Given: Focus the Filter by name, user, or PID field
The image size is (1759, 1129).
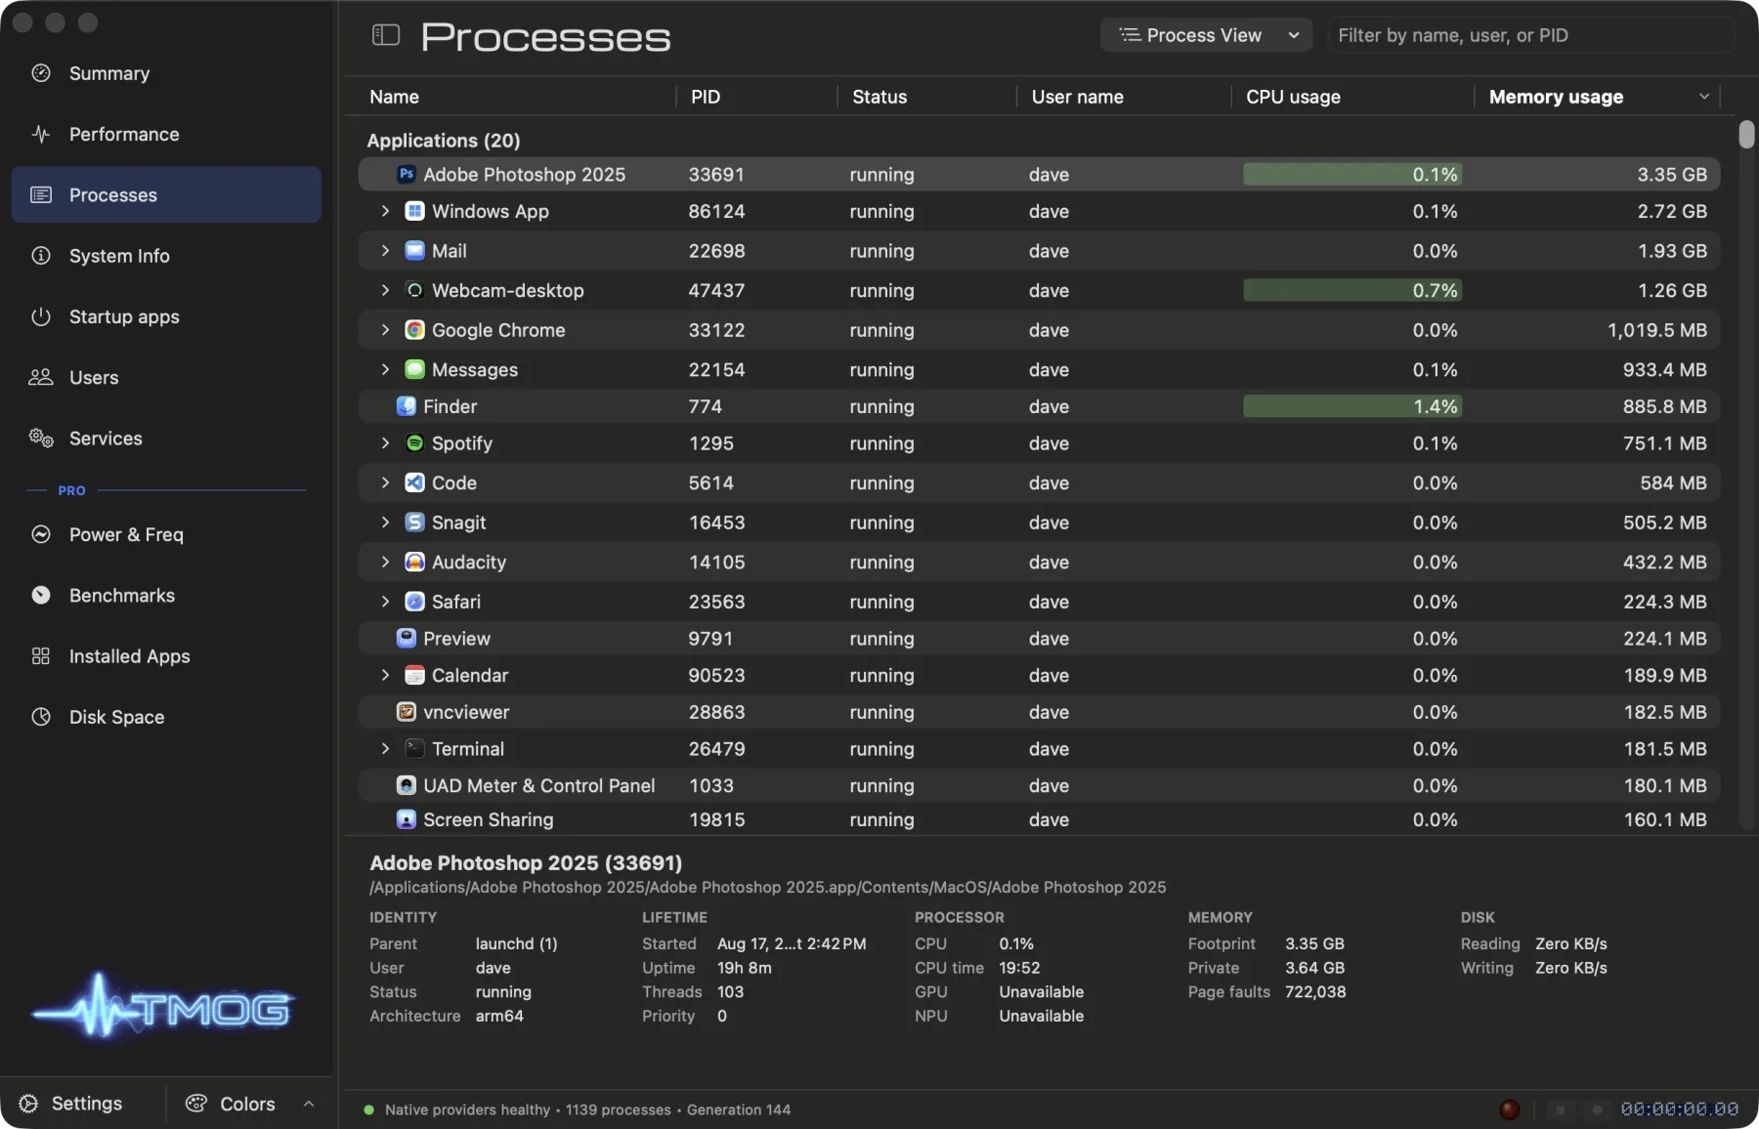Looking at the screenshot, I should [1530, 35].
